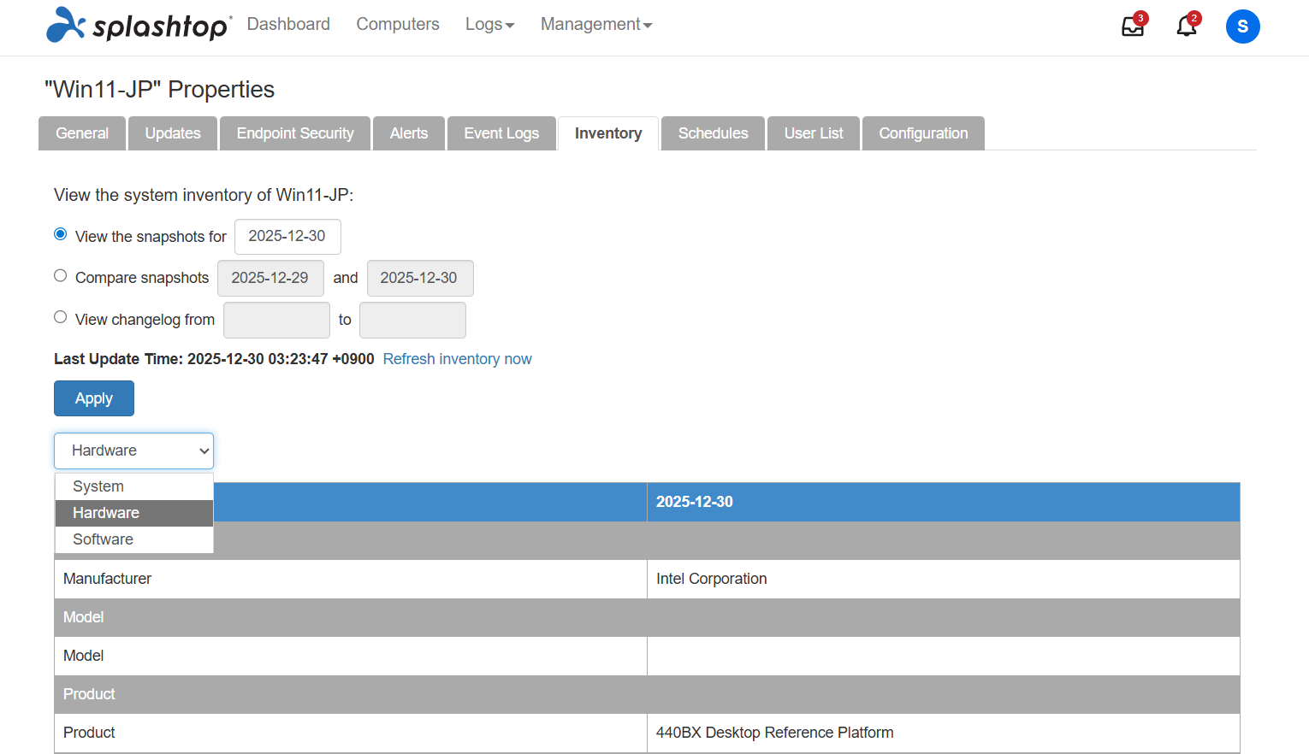The image size is (1309, 754).
Task: Expand the Management dropdown menu
Action: 596,25
